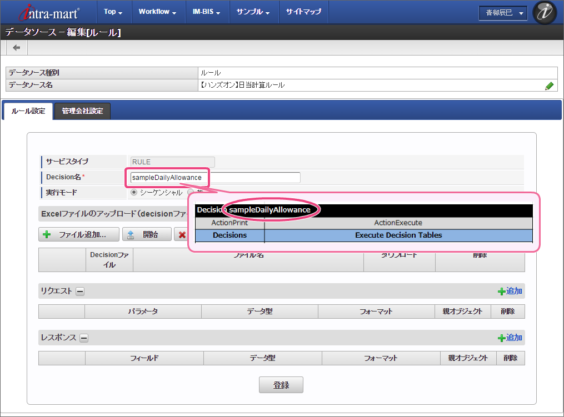
Task: Collapse the レスポンス section
Action: tap(84, 338)
